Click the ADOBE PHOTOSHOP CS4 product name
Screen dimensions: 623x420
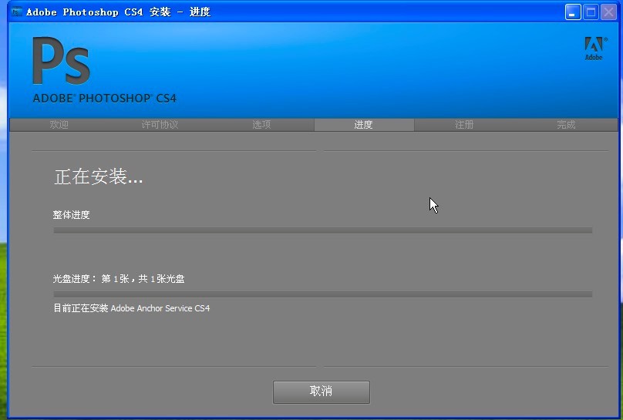[x=105, y=98]
